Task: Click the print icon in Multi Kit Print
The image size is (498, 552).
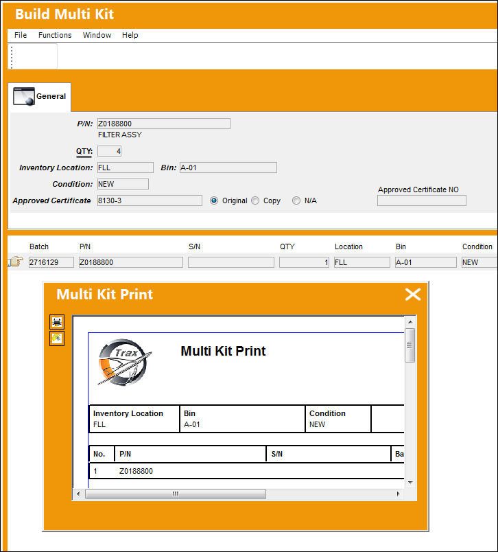Action: 57,322
